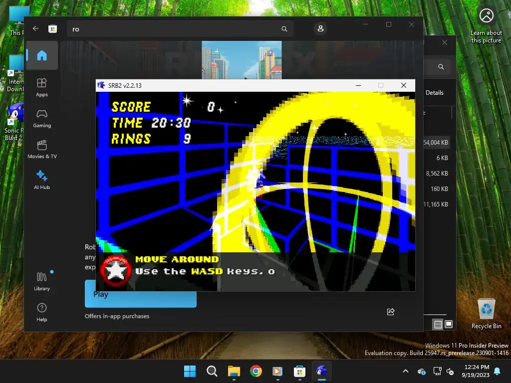Click the Details button in File Explorer
The width and height of the screenshot is (511, 383).
tap(435, 92)
